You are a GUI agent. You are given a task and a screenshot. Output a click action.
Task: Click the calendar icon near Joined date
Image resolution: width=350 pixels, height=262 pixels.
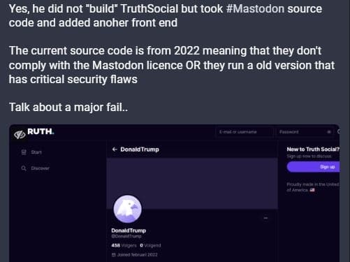pyautogui.click(x=114, y=255)
